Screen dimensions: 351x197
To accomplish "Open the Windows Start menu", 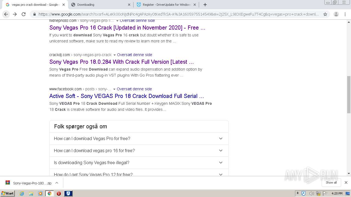I will click(7, 193).
